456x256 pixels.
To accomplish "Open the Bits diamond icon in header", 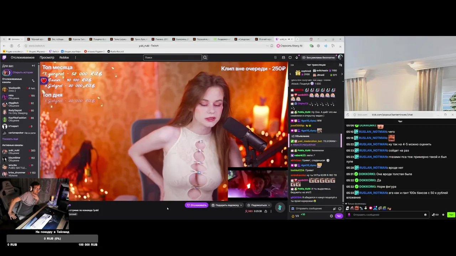I will [x=296, y=58].
